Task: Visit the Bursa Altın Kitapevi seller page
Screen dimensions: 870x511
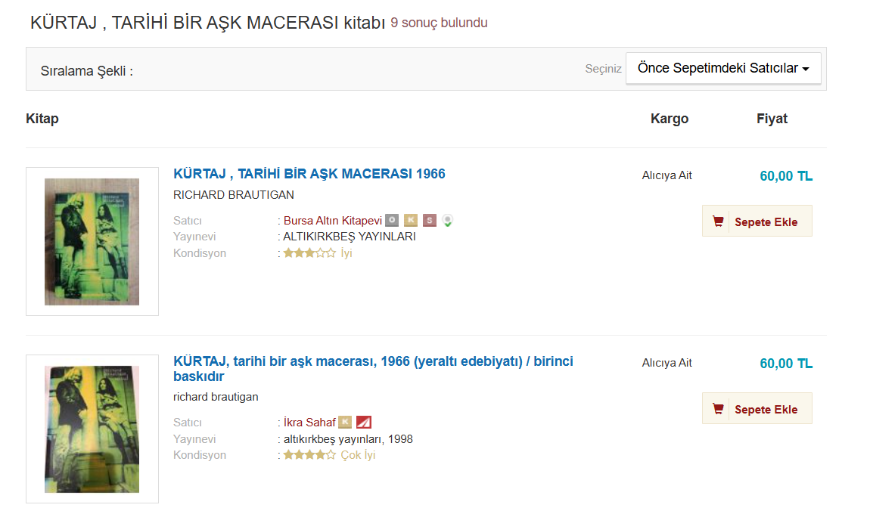Action: 332,221
